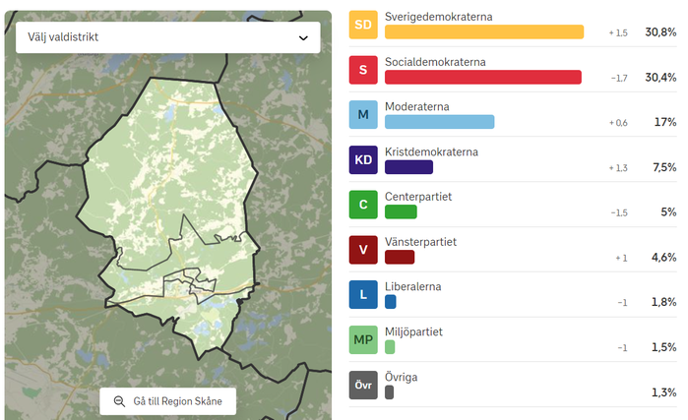Click the Centerpartiet label

[x=418, y=197]
